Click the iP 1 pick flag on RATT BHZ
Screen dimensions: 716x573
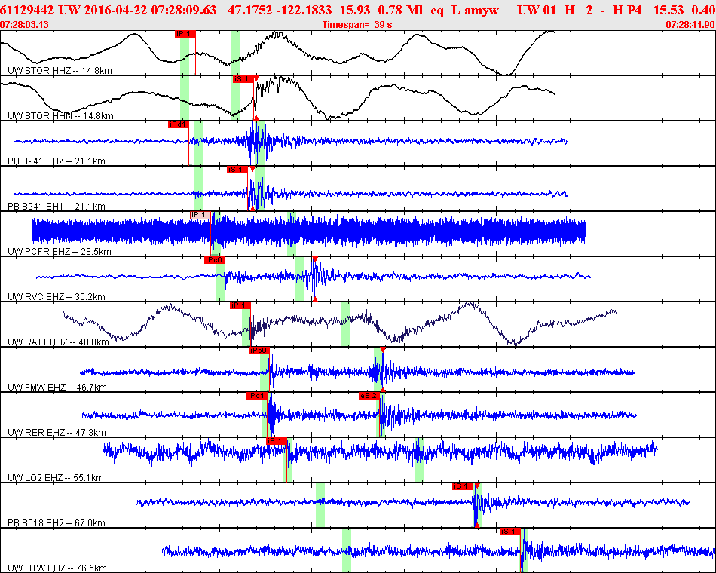point(240,305)
